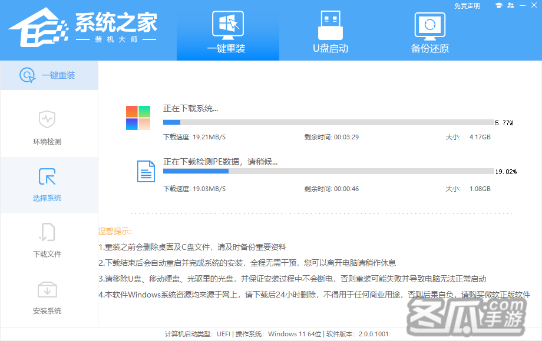The height and width of the screenshot is (341, 542).
Task: Click the 下载速度: 19.21MB/S text
Action: pos(194,137)
